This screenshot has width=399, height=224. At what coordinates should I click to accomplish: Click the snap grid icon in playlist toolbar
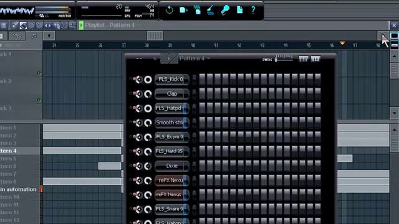pyautogui.click(x=4, y=25)
